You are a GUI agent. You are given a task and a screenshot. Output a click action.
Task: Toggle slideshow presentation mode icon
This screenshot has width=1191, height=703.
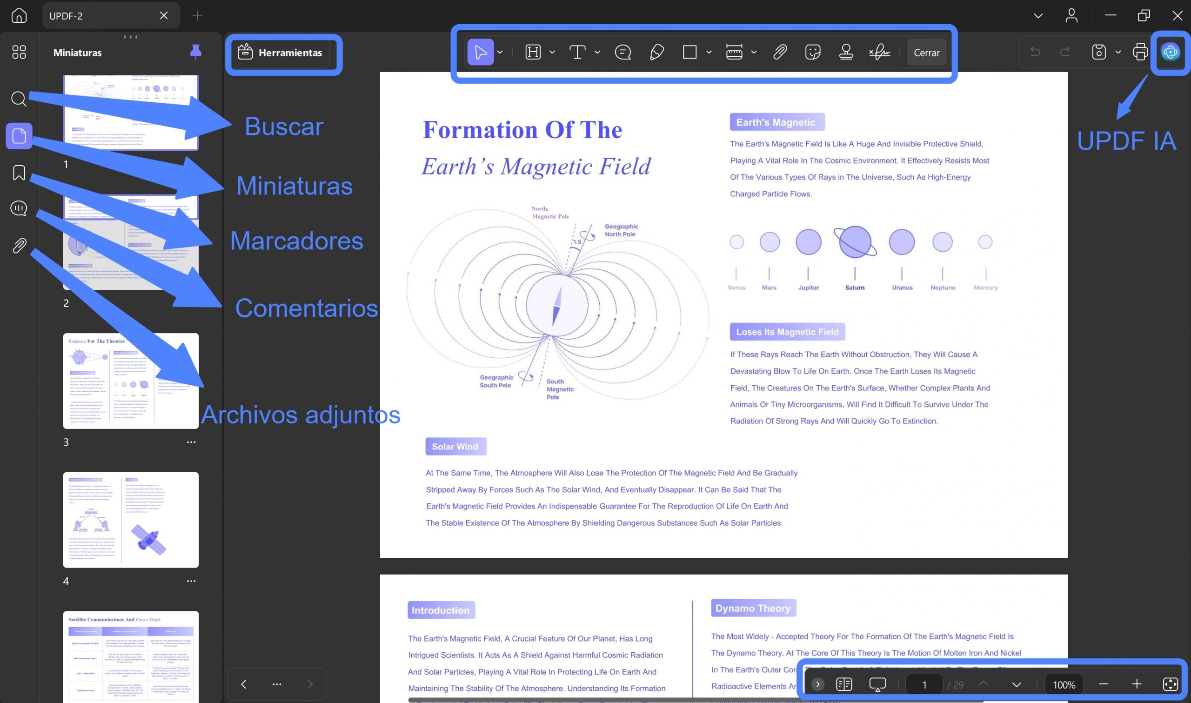click(877, 684)
